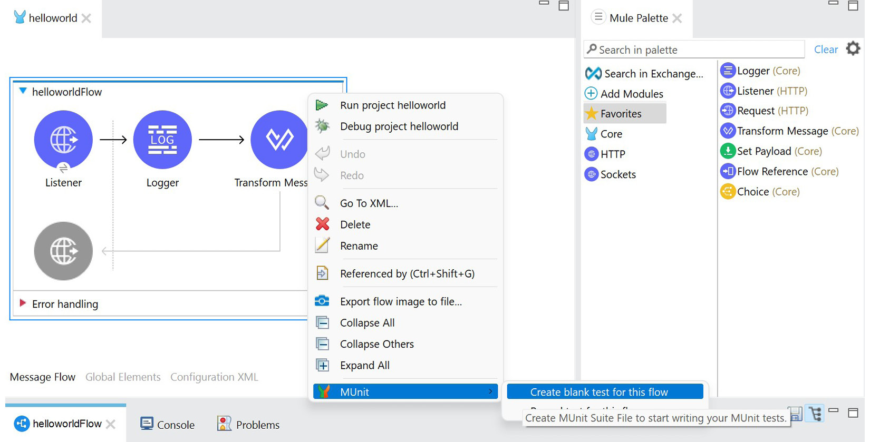Click the gray HTTP response icon in the flow
Screen dimensions: 870x442
point(63,251)
